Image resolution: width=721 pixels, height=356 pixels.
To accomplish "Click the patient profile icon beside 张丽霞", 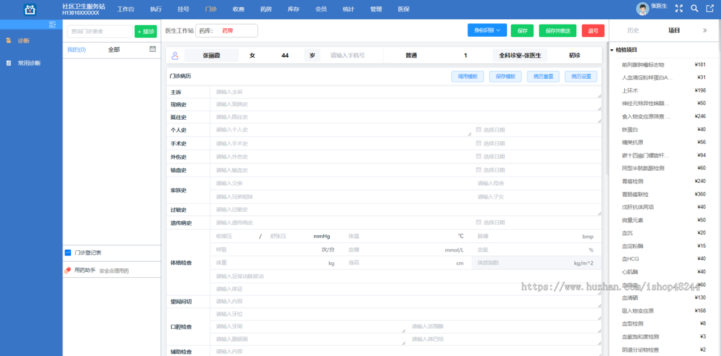I will click(175, 55).
